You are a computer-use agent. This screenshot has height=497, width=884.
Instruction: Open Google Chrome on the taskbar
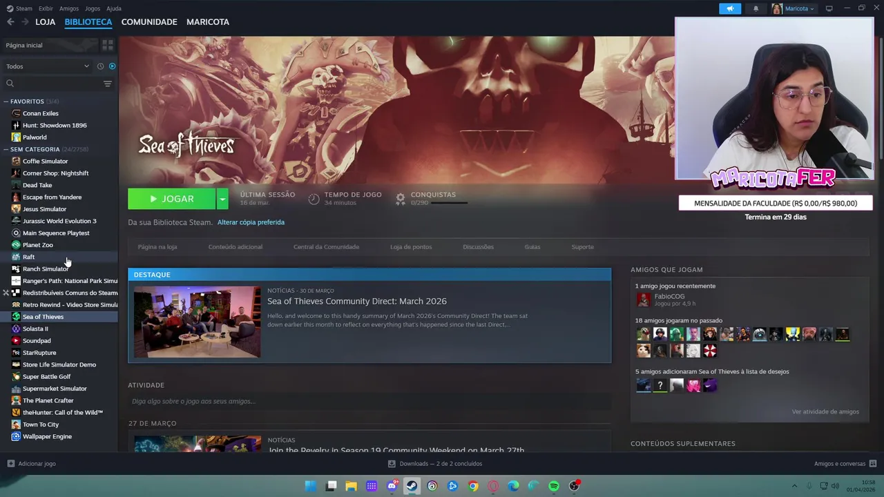pos(473,486)
